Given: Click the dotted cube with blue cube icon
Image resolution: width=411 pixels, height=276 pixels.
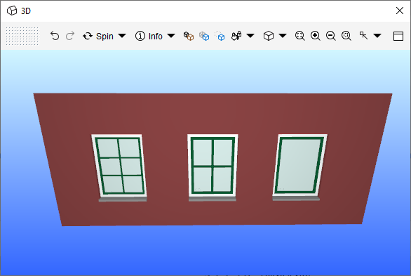Looking at the screenshot, I should (220, 36).
